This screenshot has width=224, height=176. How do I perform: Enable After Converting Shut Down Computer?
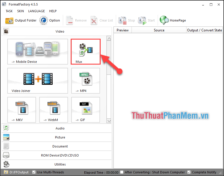point(122,172)
